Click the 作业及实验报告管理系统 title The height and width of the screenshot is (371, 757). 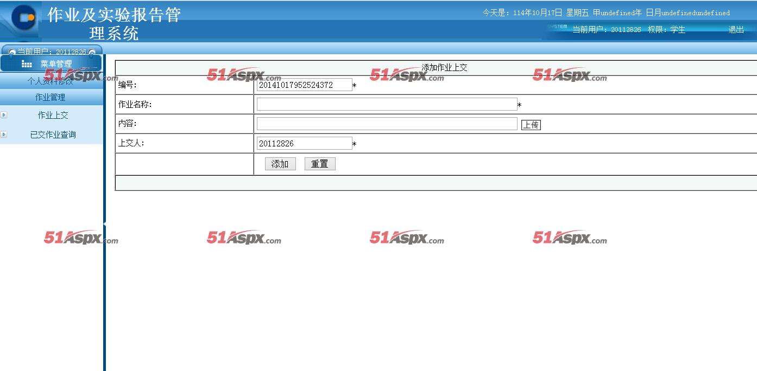114,24
